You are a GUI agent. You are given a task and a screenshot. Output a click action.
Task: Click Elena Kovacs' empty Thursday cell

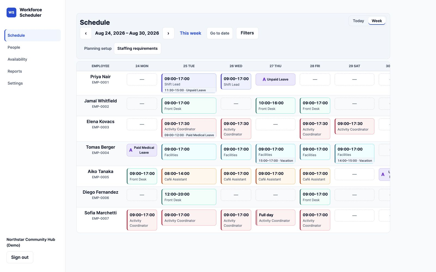(x=275, y=124)
